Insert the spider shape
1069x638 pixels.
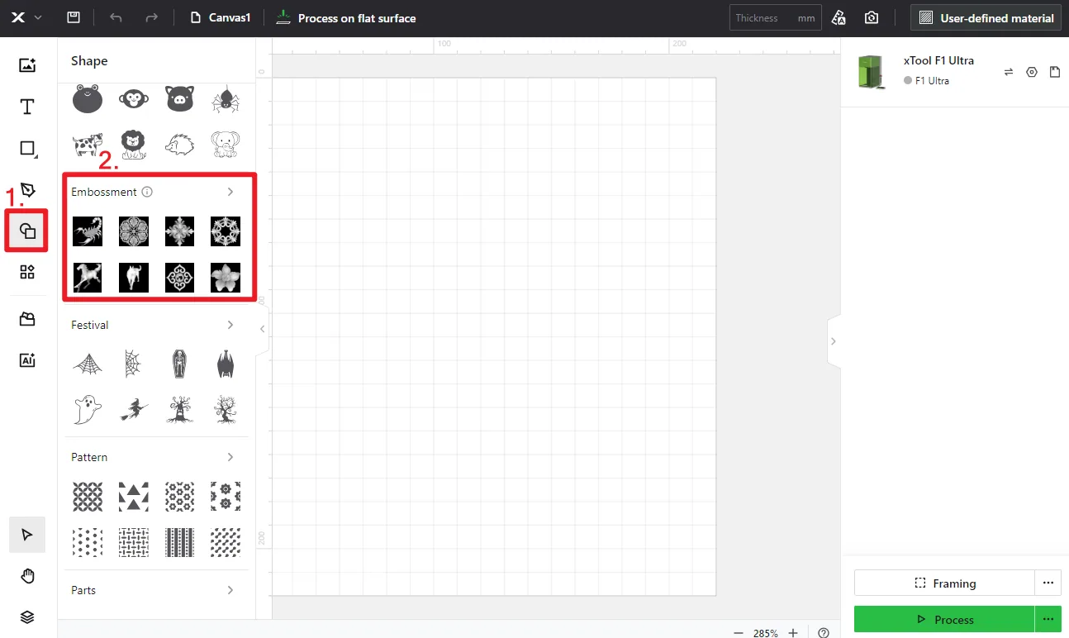226,99
